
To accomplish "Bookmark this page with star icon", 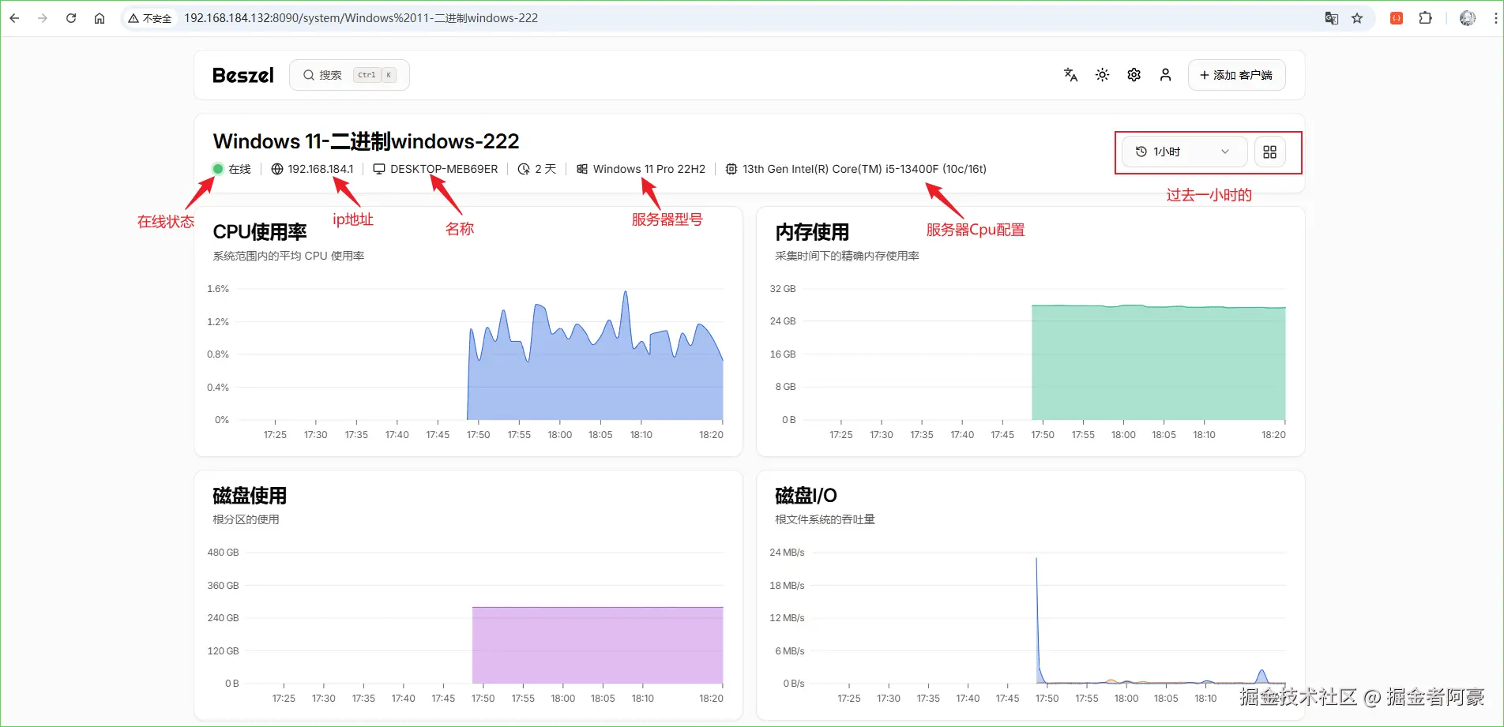I will click(x=1357, y=18).
